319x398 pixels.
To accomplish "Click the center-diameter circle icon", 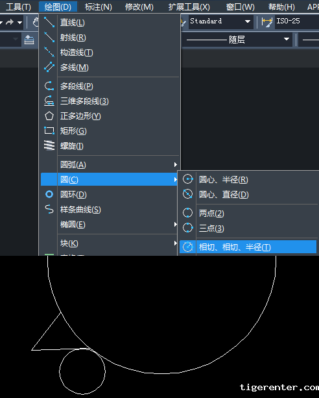I will pos(187,194).
